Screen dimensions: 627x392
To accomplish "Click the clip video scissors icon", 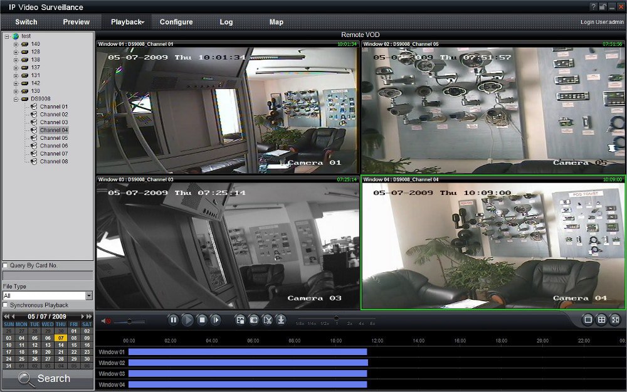I will pyautogui.click(x=268, y=320).
